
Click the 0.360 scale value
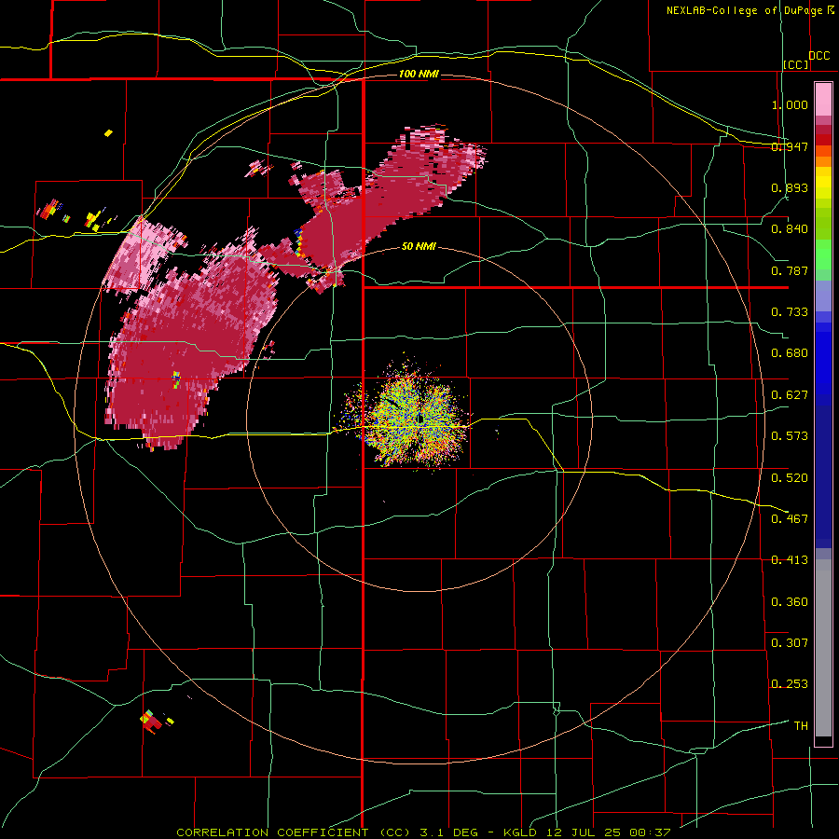[790, 602]
